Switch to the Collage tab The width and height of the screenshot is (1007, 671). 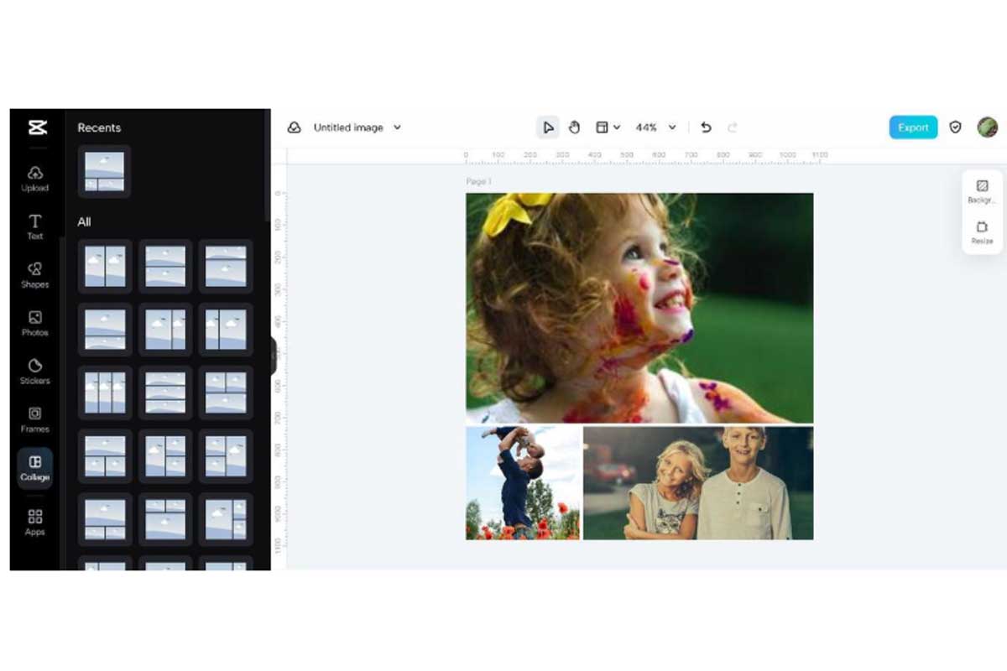click(x=35, y=467)
